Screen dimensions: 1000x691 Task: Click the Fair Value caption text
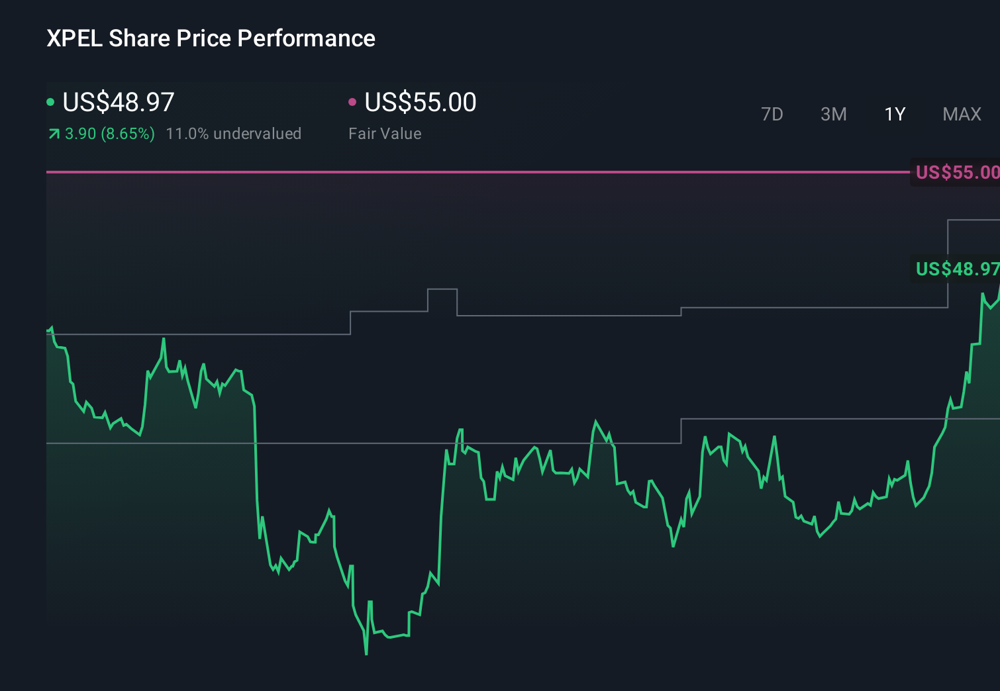385,133
